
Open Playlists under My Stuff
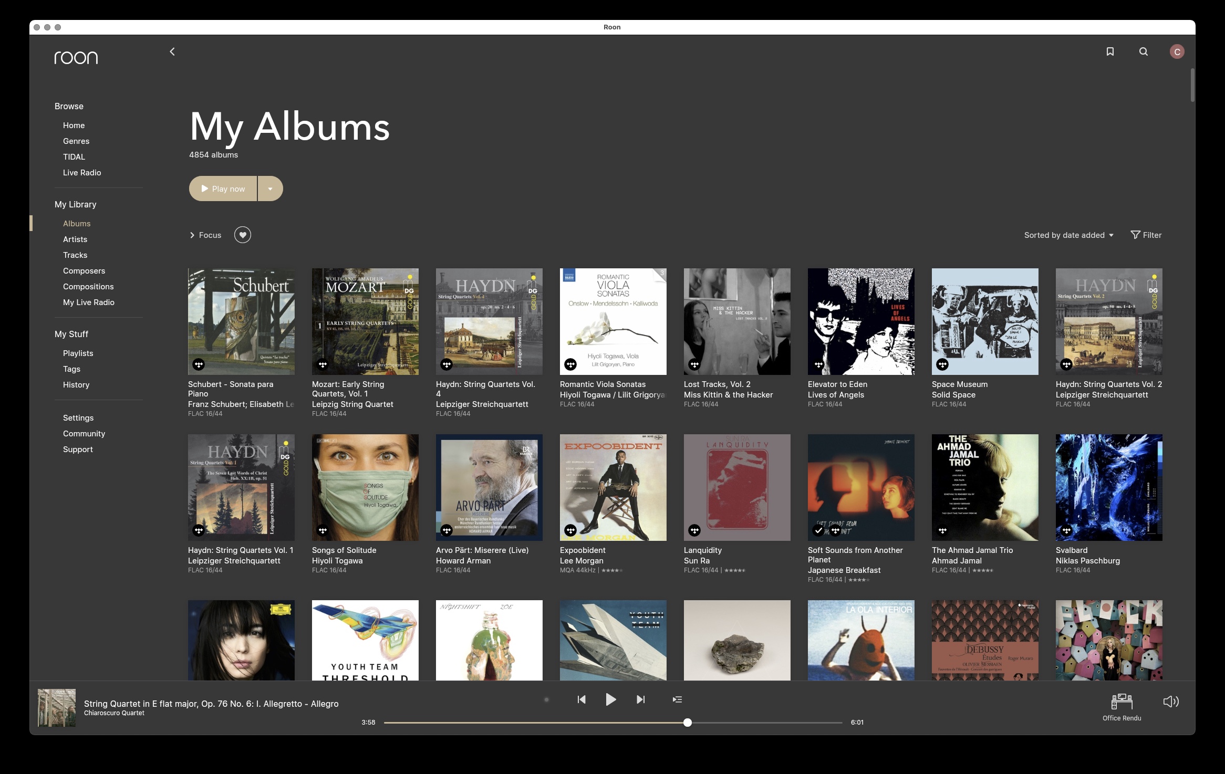[x=78, y=353]
